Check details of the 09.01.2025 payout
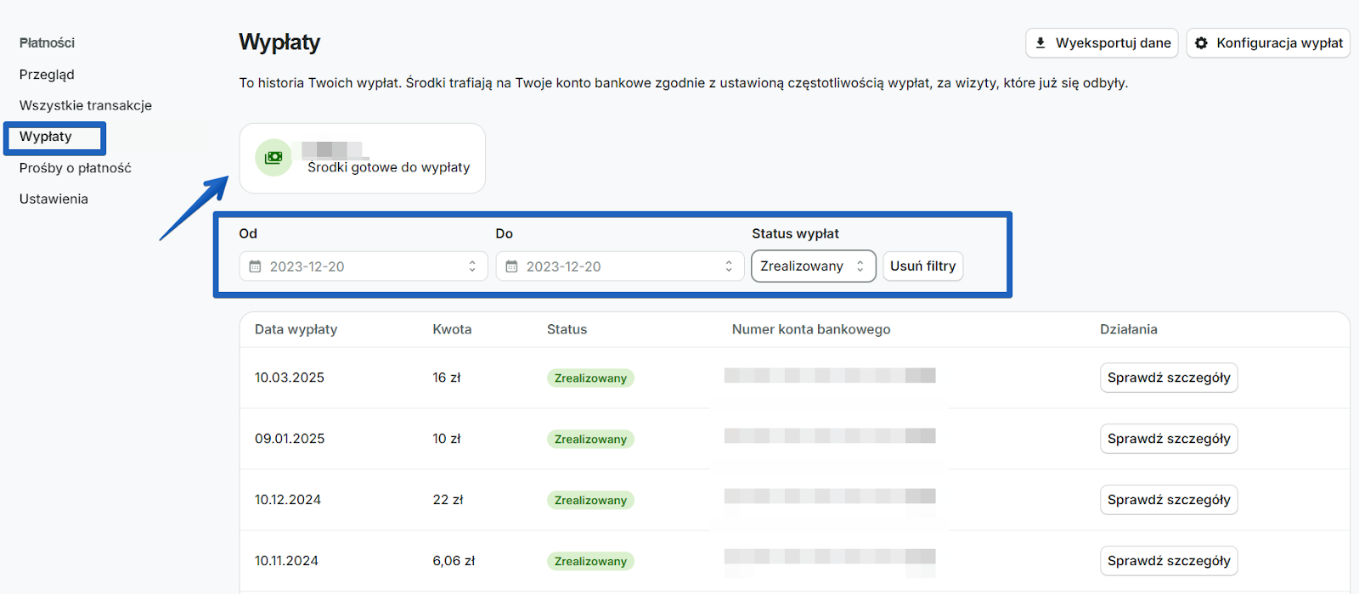This screenshot has height=594, width=1359. point(1168,439)
